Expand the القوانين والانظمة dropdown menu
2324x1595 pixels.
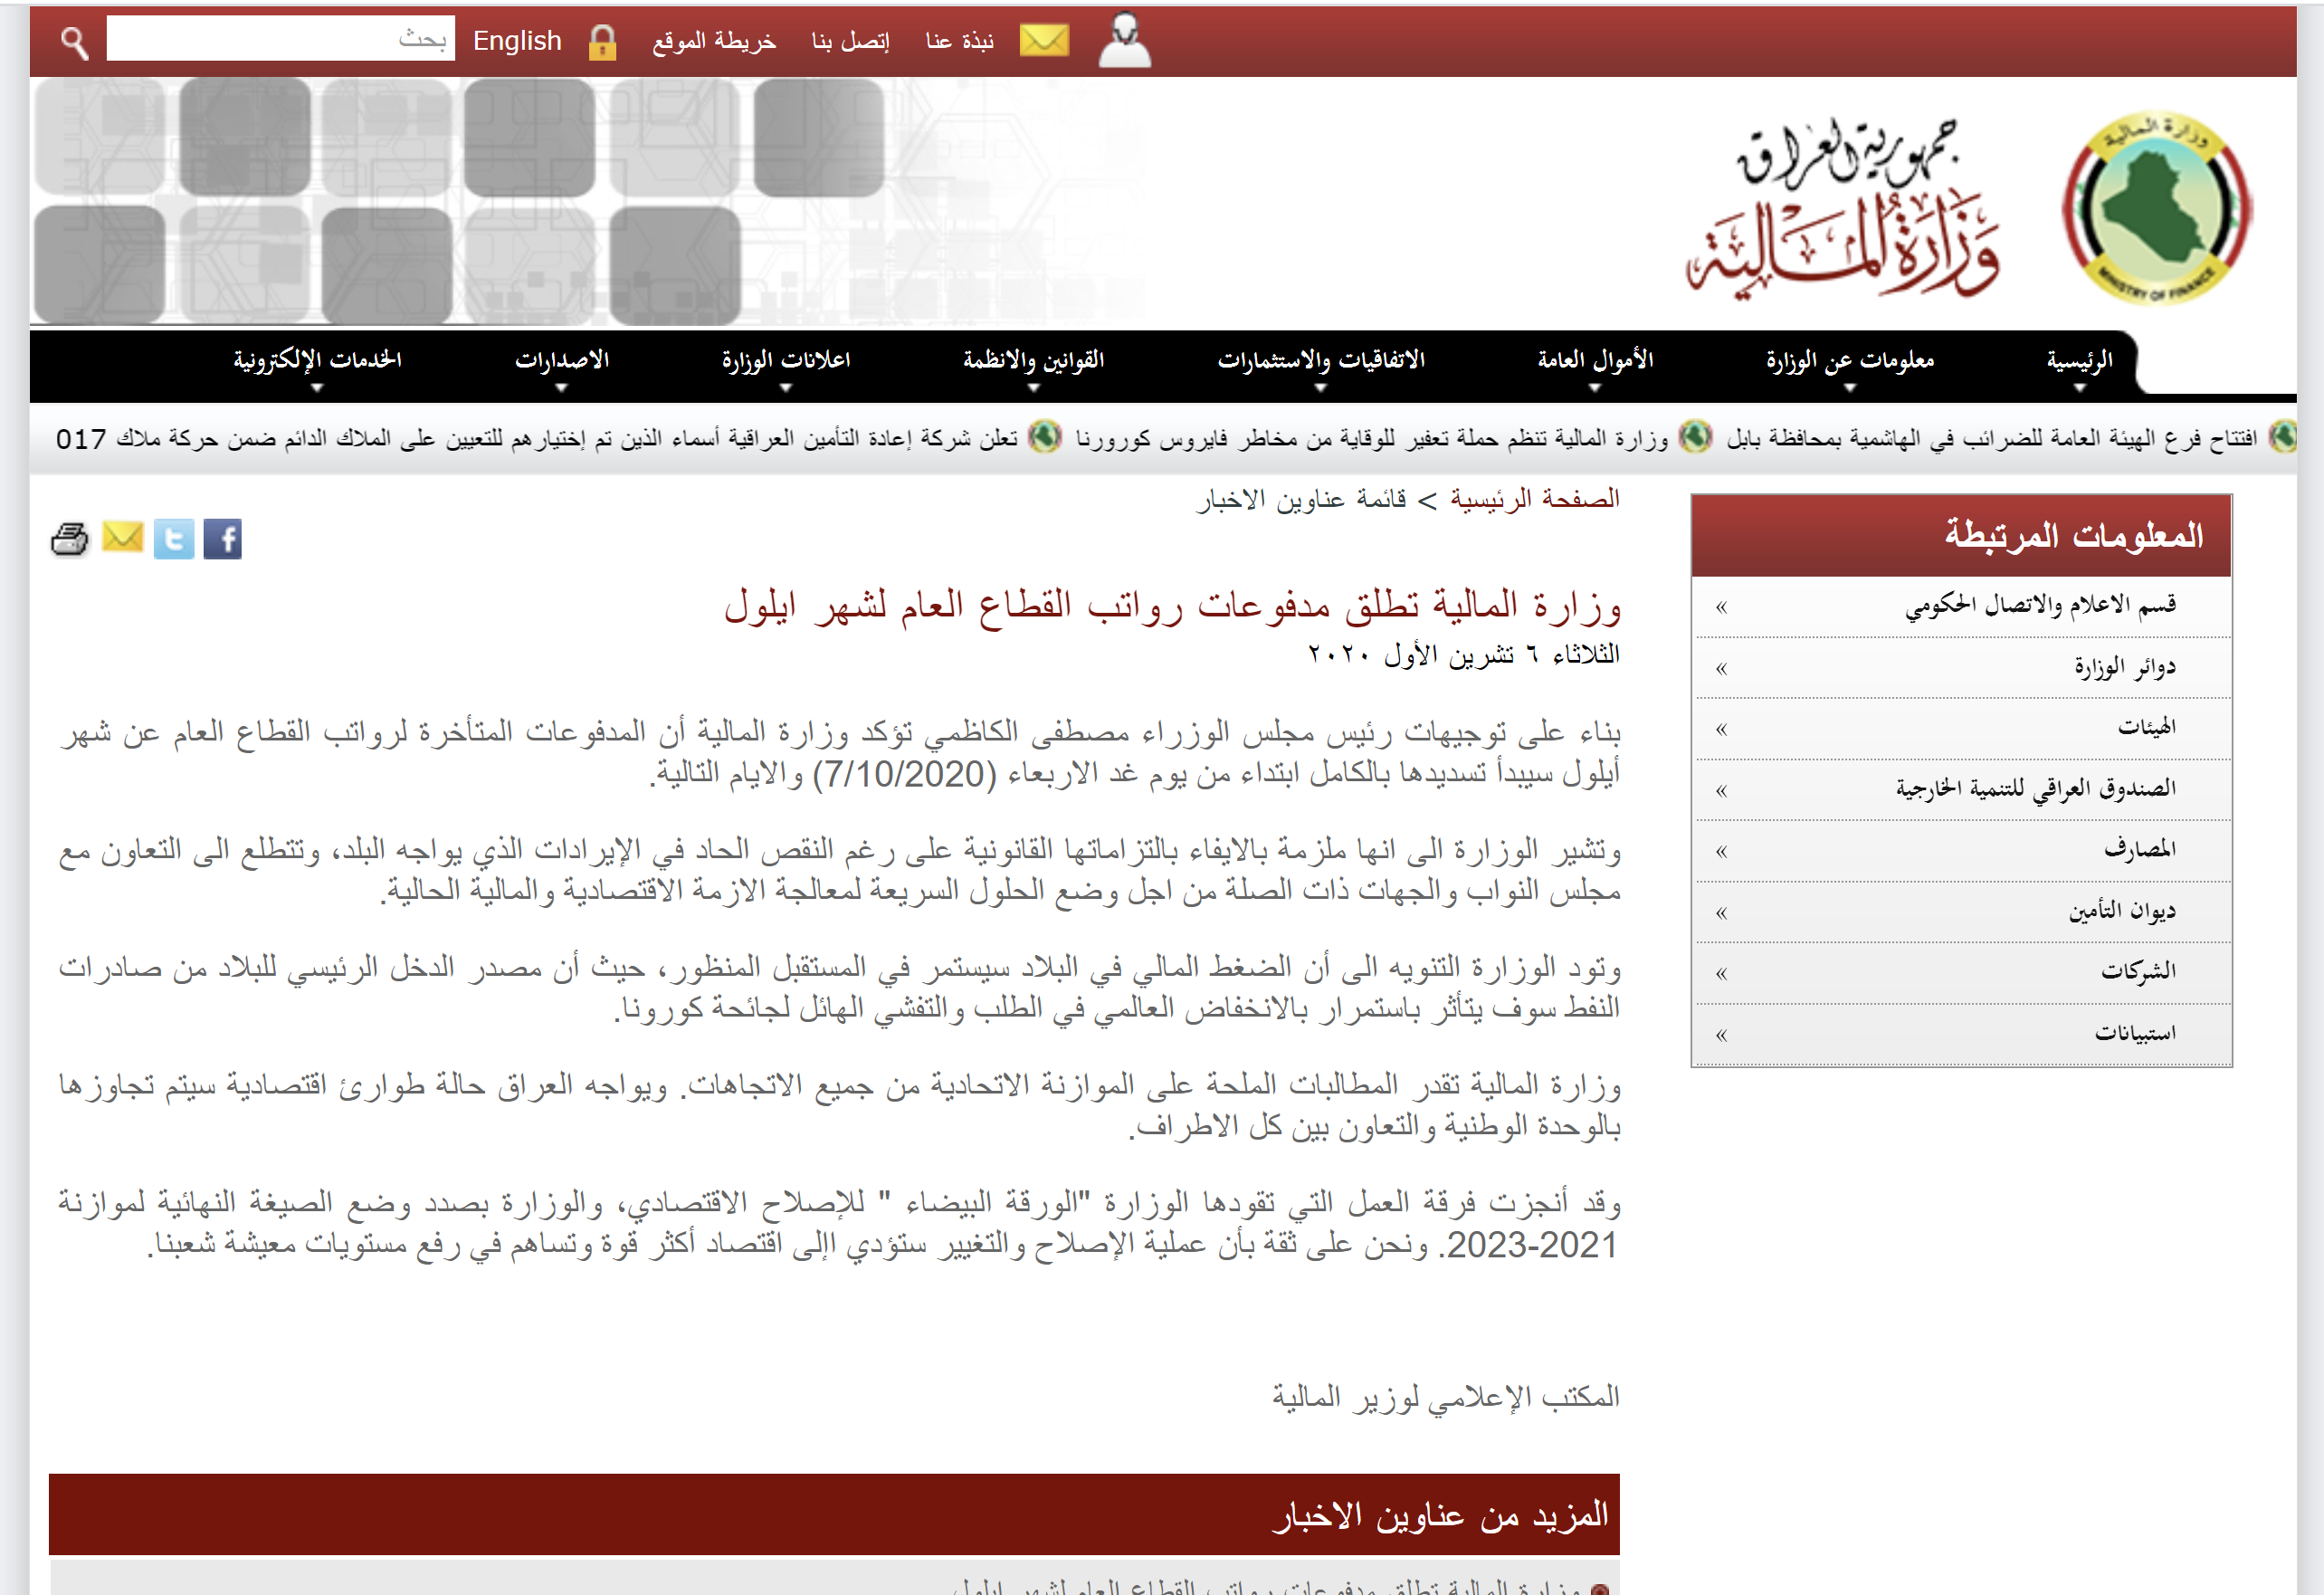[1033, 361]
